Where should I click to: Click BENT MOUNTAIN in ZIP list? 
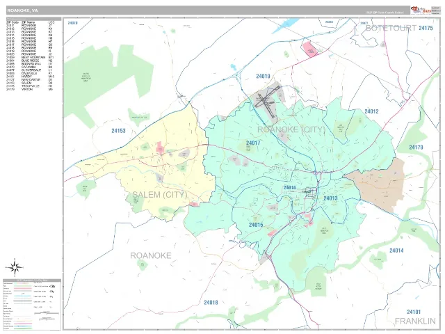click(x=33, y=57)
